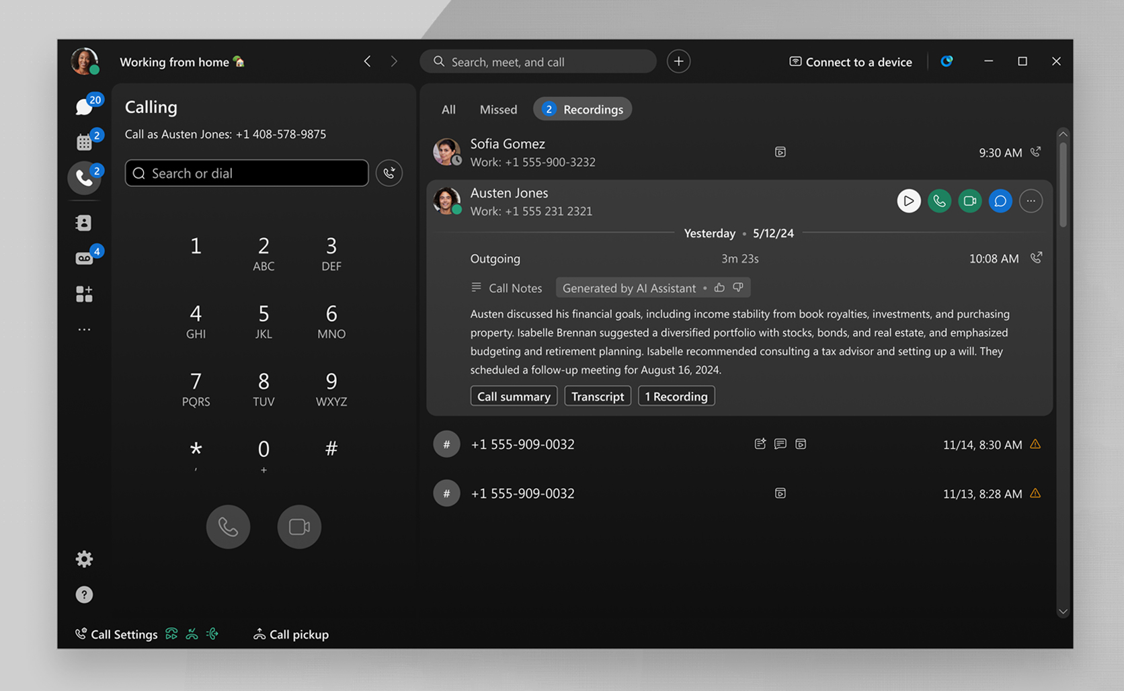
Task: Open the Voicemail icon with badge 4
Action: click(85, 258)
